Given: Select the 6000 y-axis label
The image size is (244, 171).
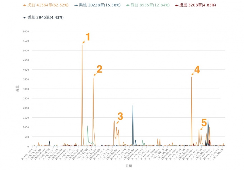Looking at the screenshot, I should [x=26, y=31].
